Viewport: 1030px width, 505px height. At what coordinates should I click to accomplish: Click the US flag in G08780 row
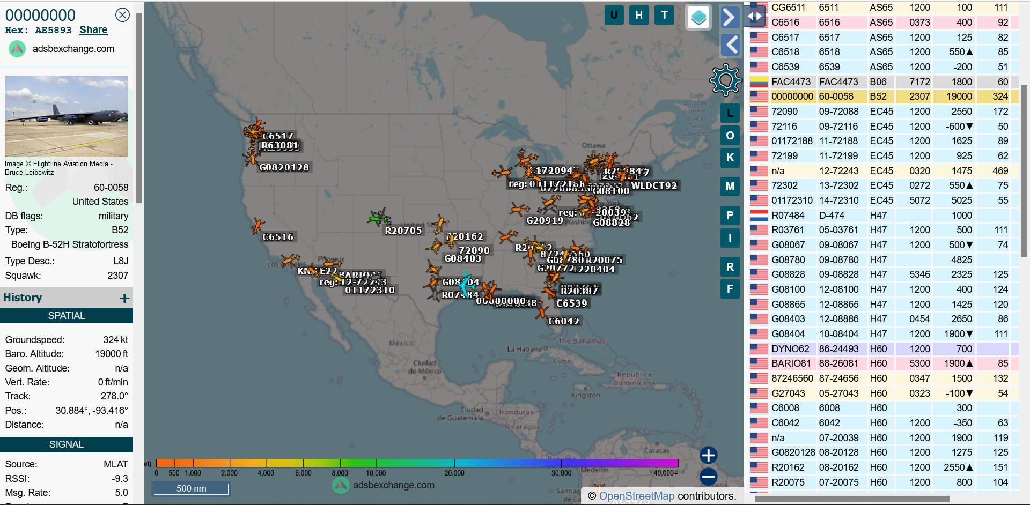point(759,260)
